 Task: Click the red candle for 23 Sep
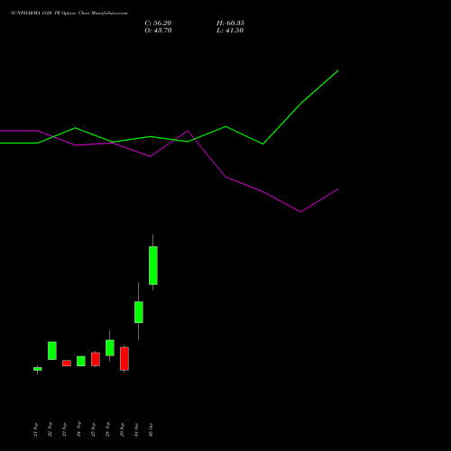pyautogui.click(x=67, y=364)
